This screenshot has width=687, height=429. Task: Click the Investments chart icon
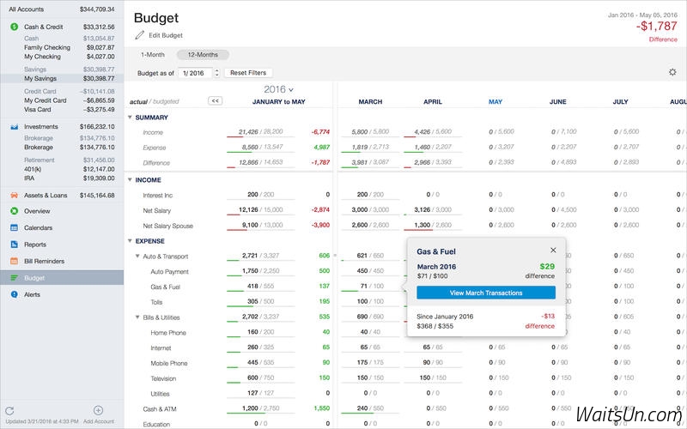[x=15, y=127]
